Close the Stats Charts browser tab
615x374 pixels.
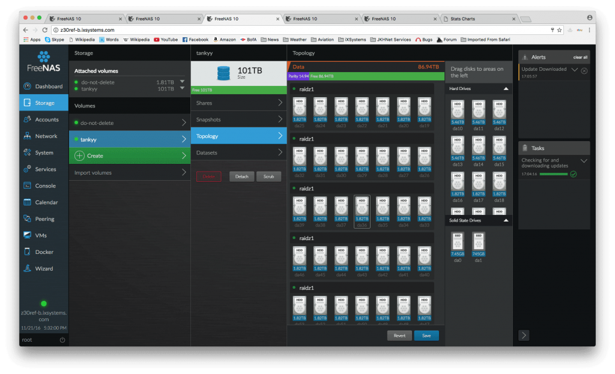(x=514, y=19)
